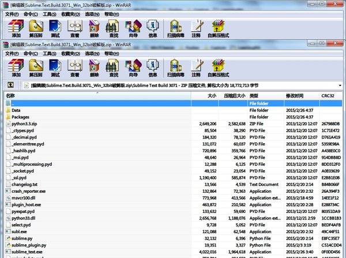This screenshot has height=258, width=346.
Task: Sort by the Name column header
Action: pyautogui.click(x=97, y=96)
